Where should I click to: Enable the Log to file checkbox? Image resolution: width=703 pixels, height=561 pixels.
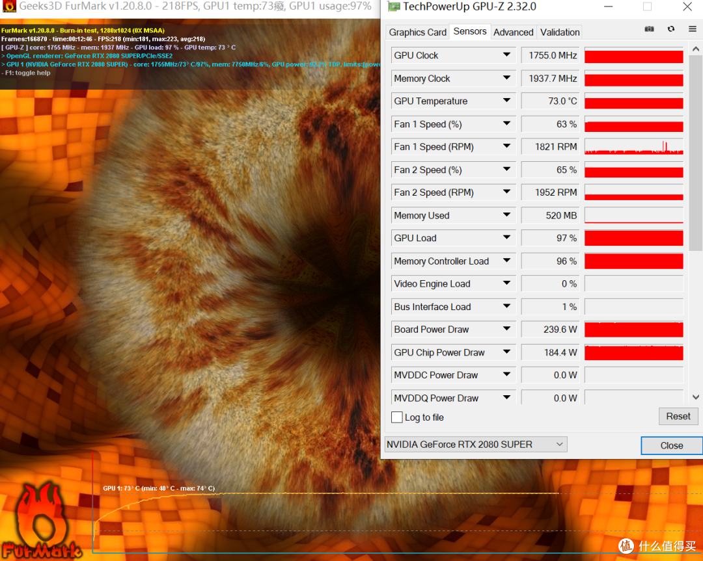click(x=397, y=417)
